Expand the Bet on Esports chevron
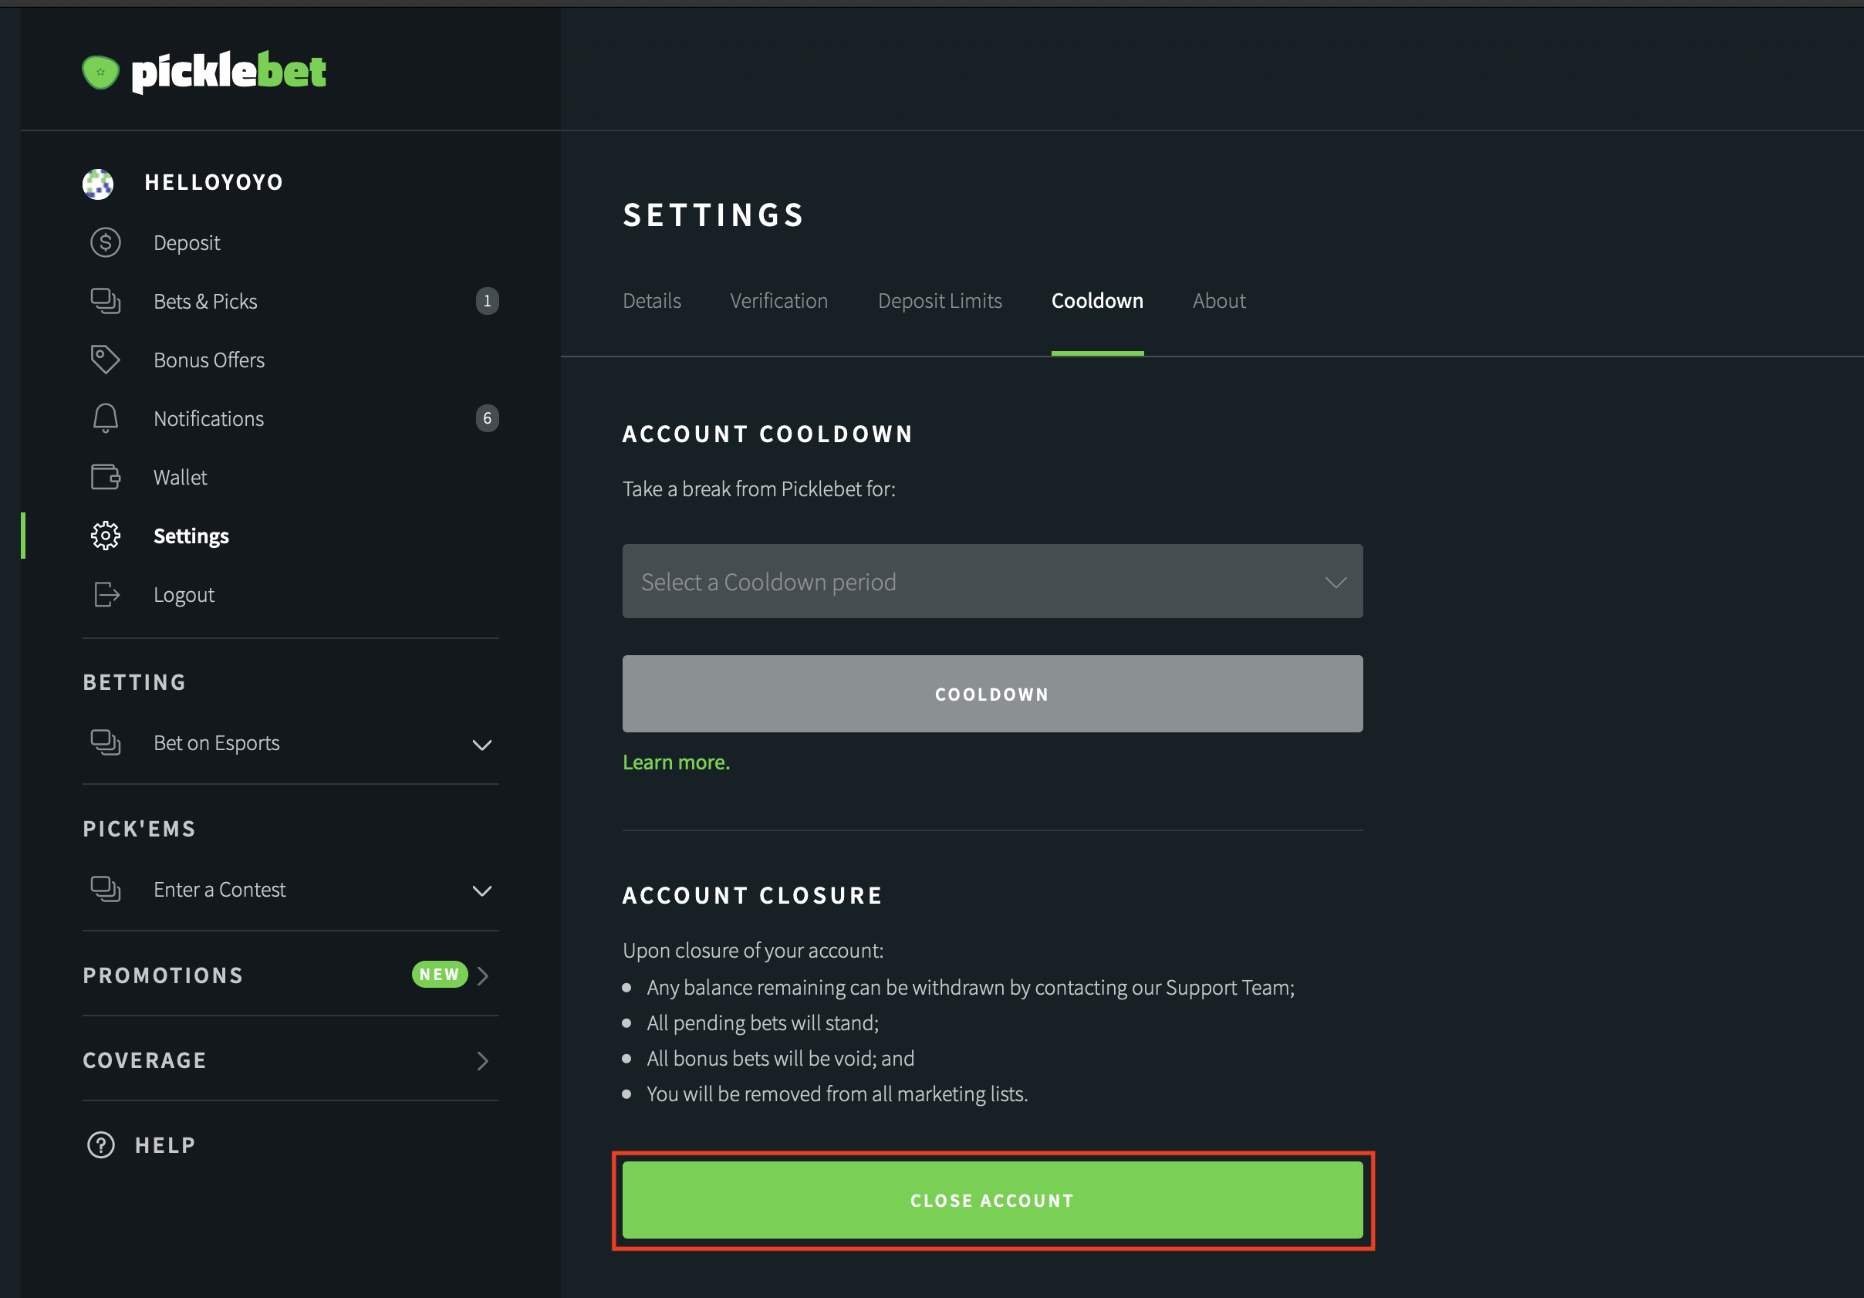 pos(482,745)
